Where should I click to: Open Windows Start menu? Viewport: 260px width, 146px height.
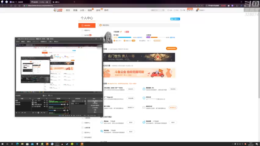(x=2, y=144)
